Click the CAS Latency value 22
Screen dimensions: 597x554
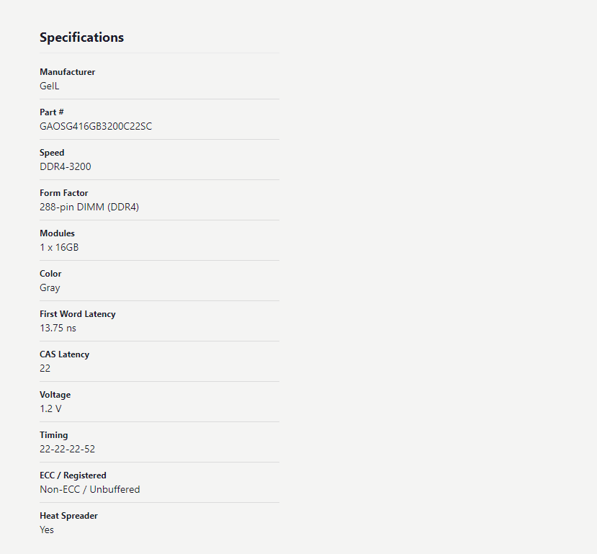point(45,369)
